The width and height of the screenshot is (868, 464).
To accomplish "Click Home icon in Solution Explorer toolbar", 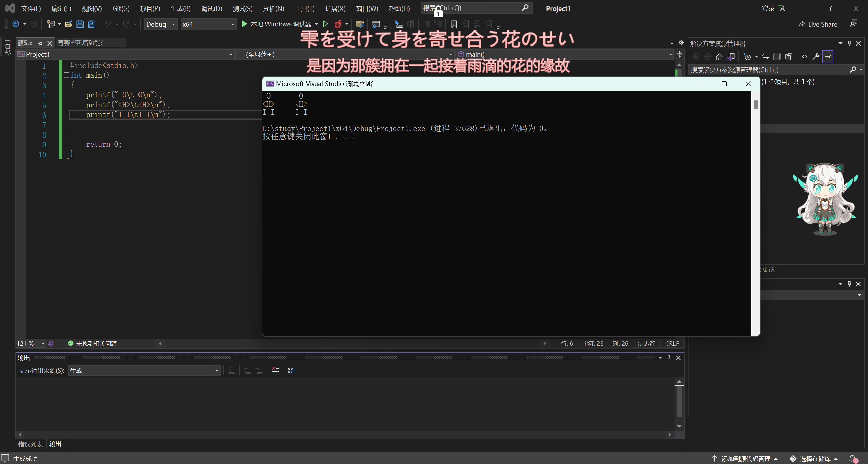I will coord(719,57).
